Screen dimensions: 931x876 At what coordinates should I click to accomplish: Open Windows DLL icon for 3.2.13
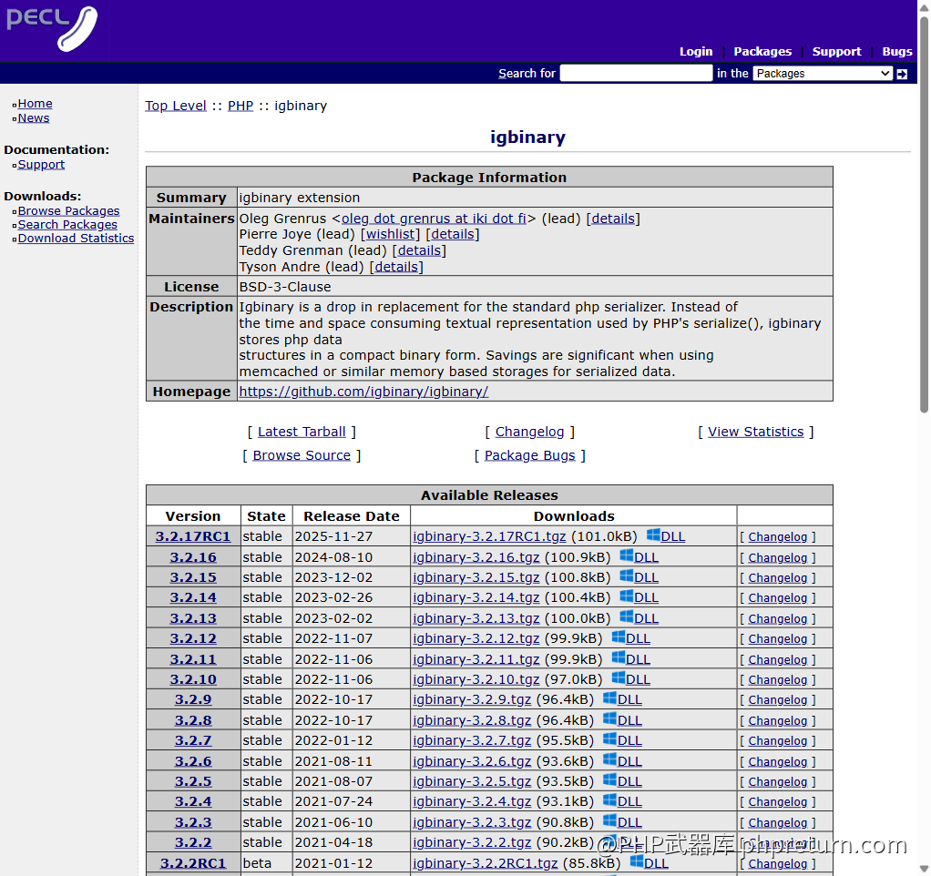click(627, 616)
